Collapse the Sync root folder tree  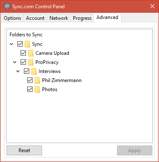(x=12, y=44)
